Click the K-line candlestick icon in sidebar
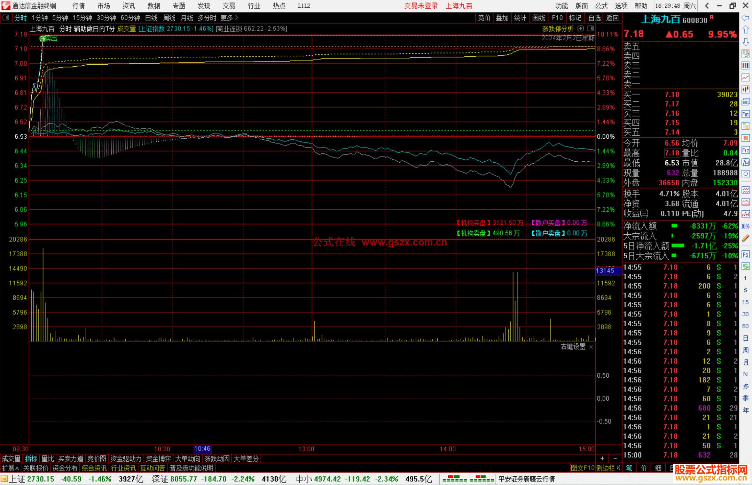This screenshot has height=485, width=752. (745, 90)
